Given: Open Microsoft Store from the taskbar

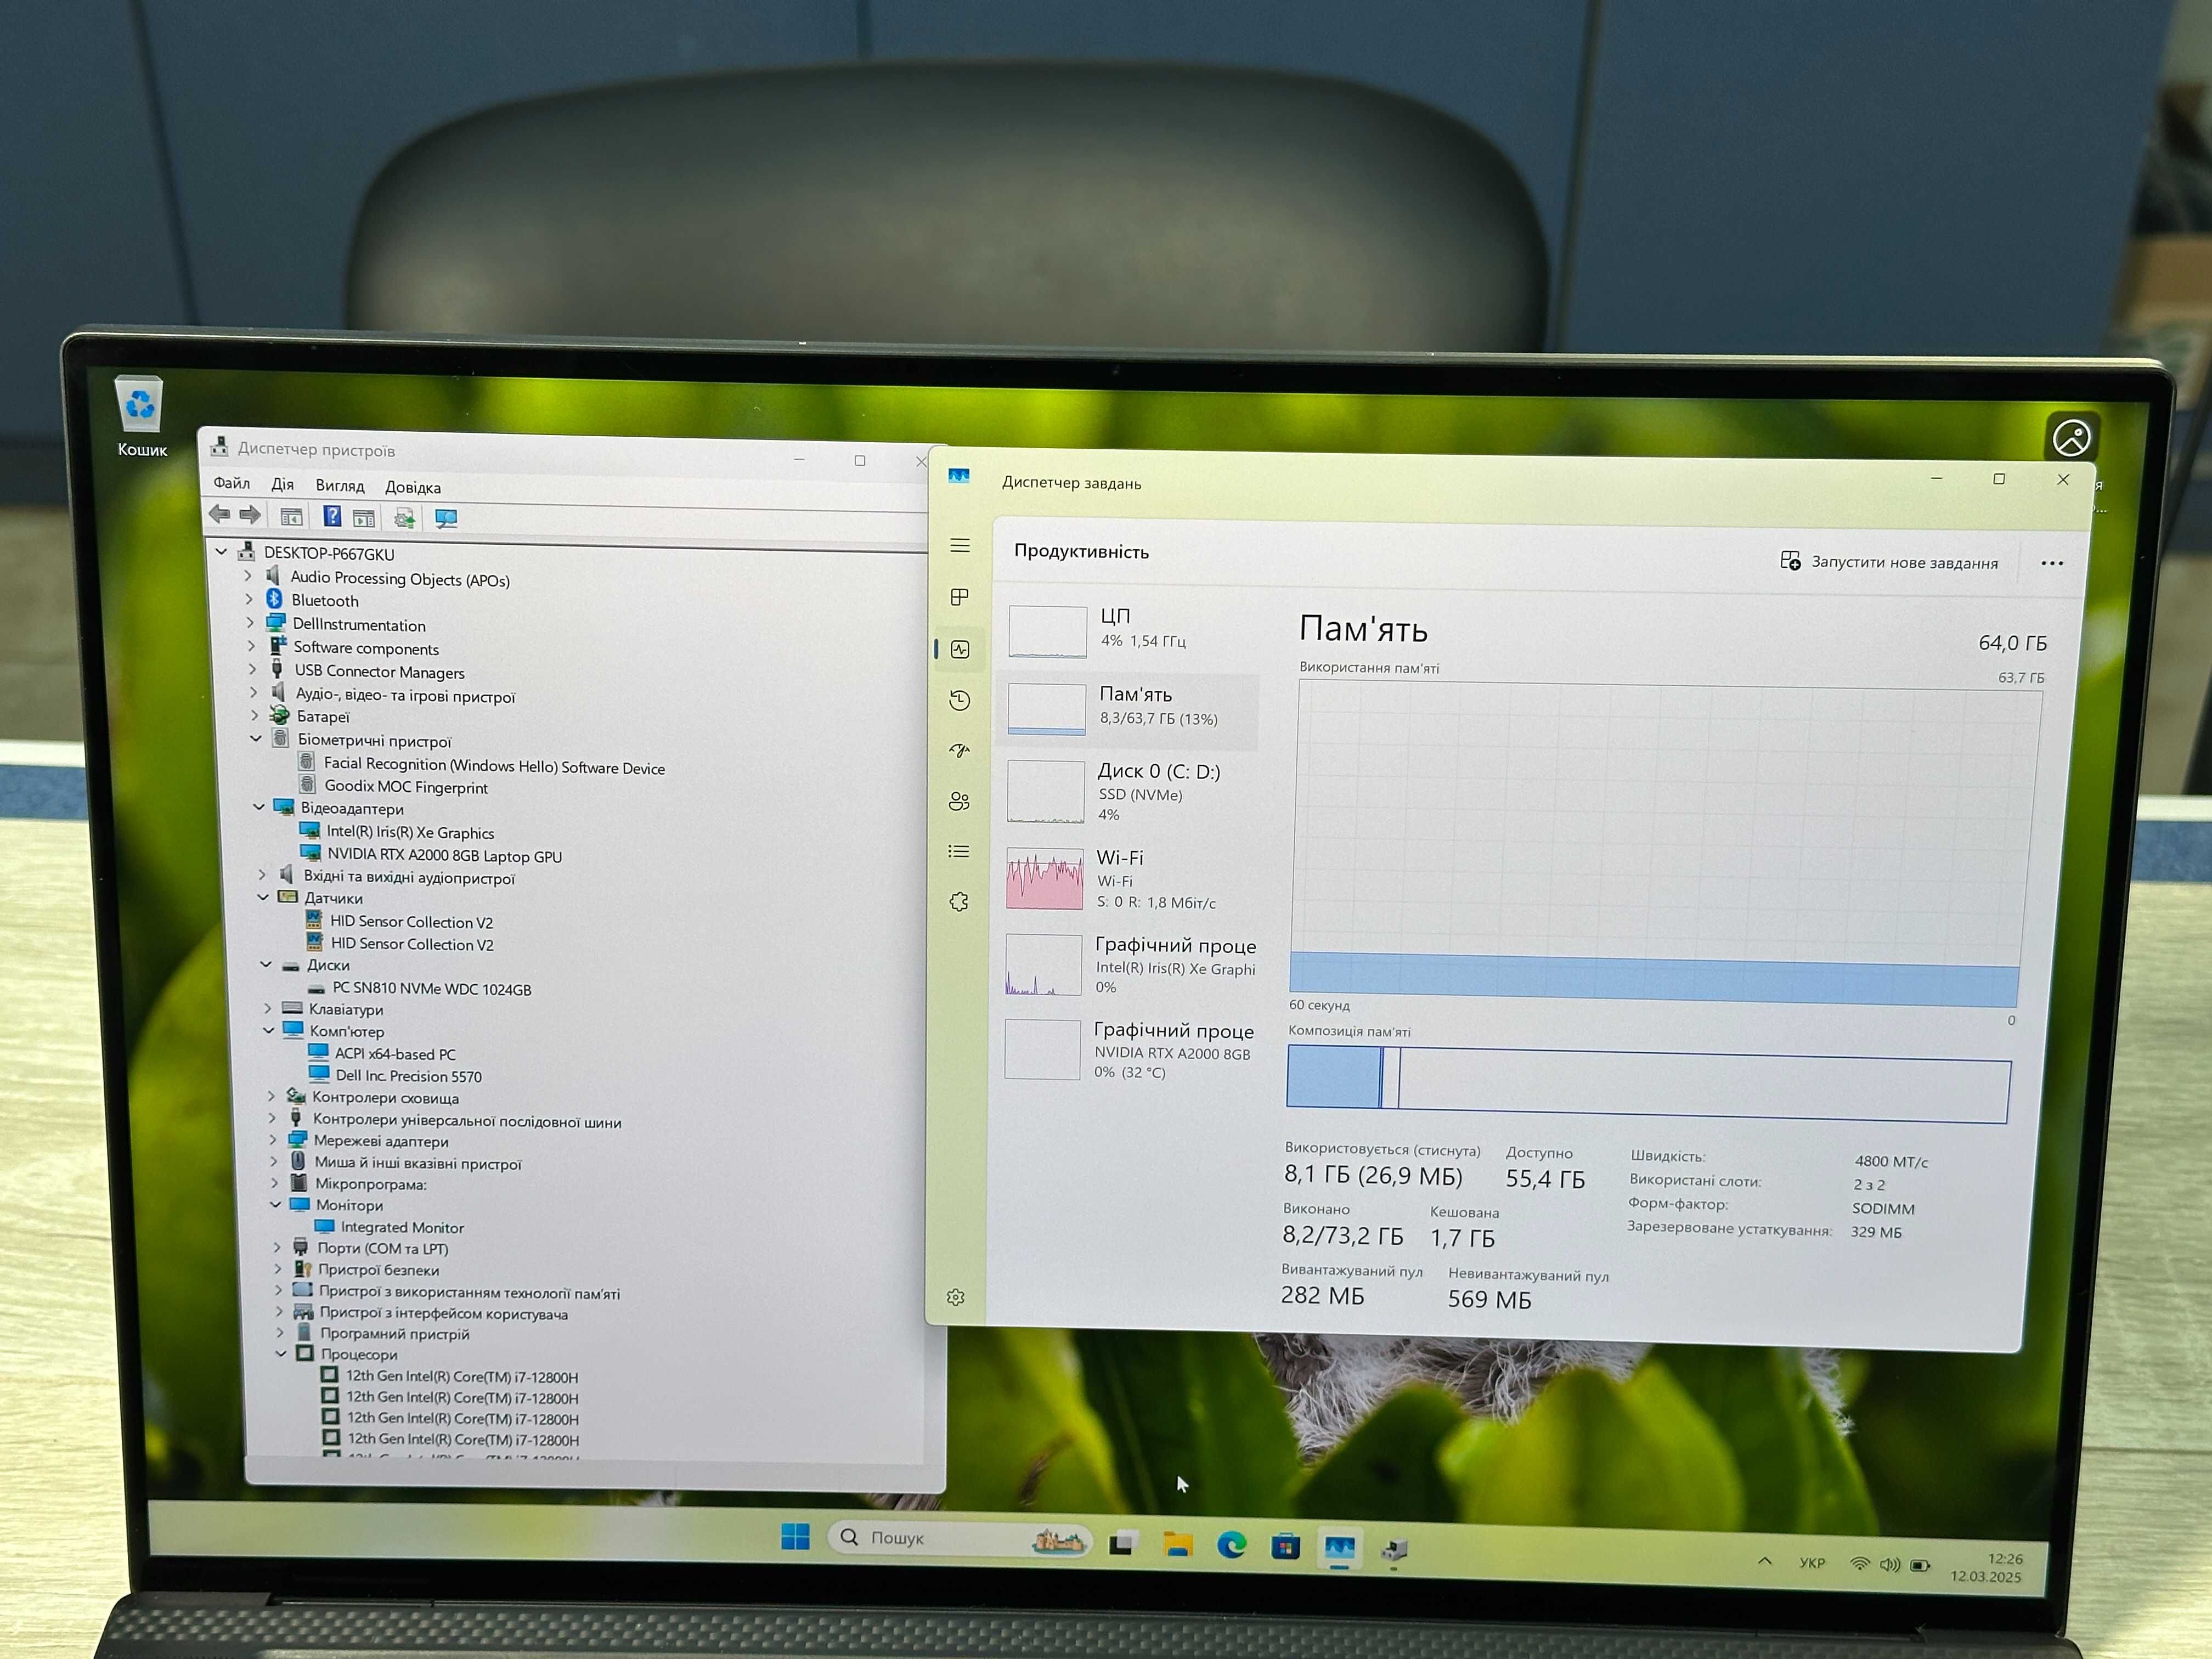Looking at the screenshot, I should tap(1286, 1548).
